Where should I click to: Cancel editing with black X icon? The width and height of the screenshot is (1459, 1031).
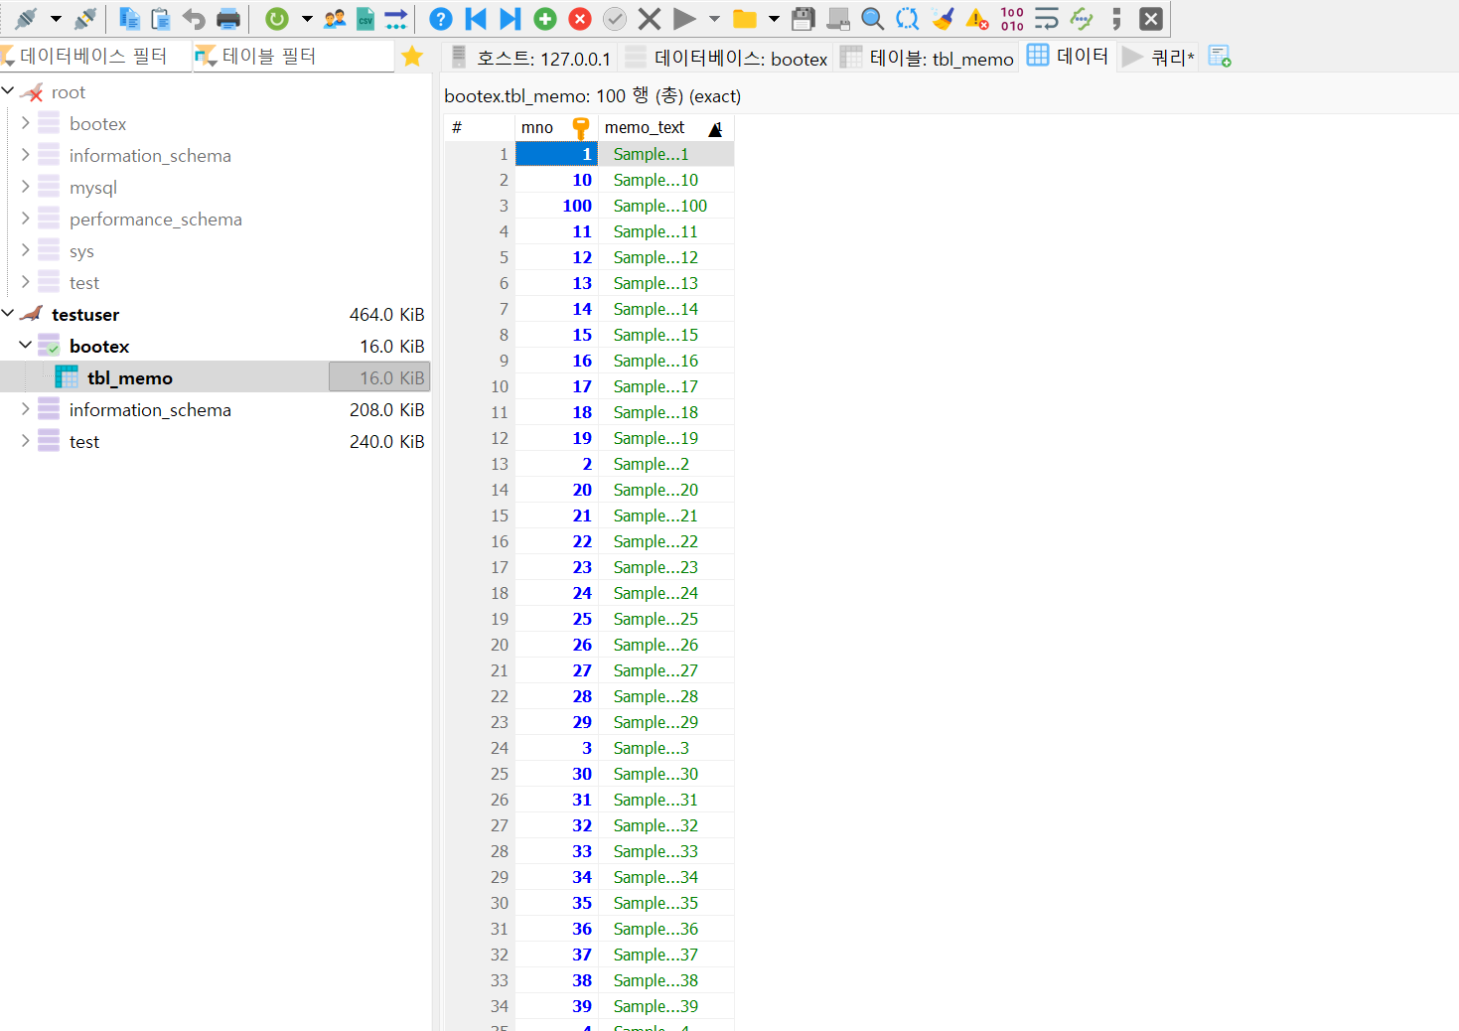(x=650, y=18)
